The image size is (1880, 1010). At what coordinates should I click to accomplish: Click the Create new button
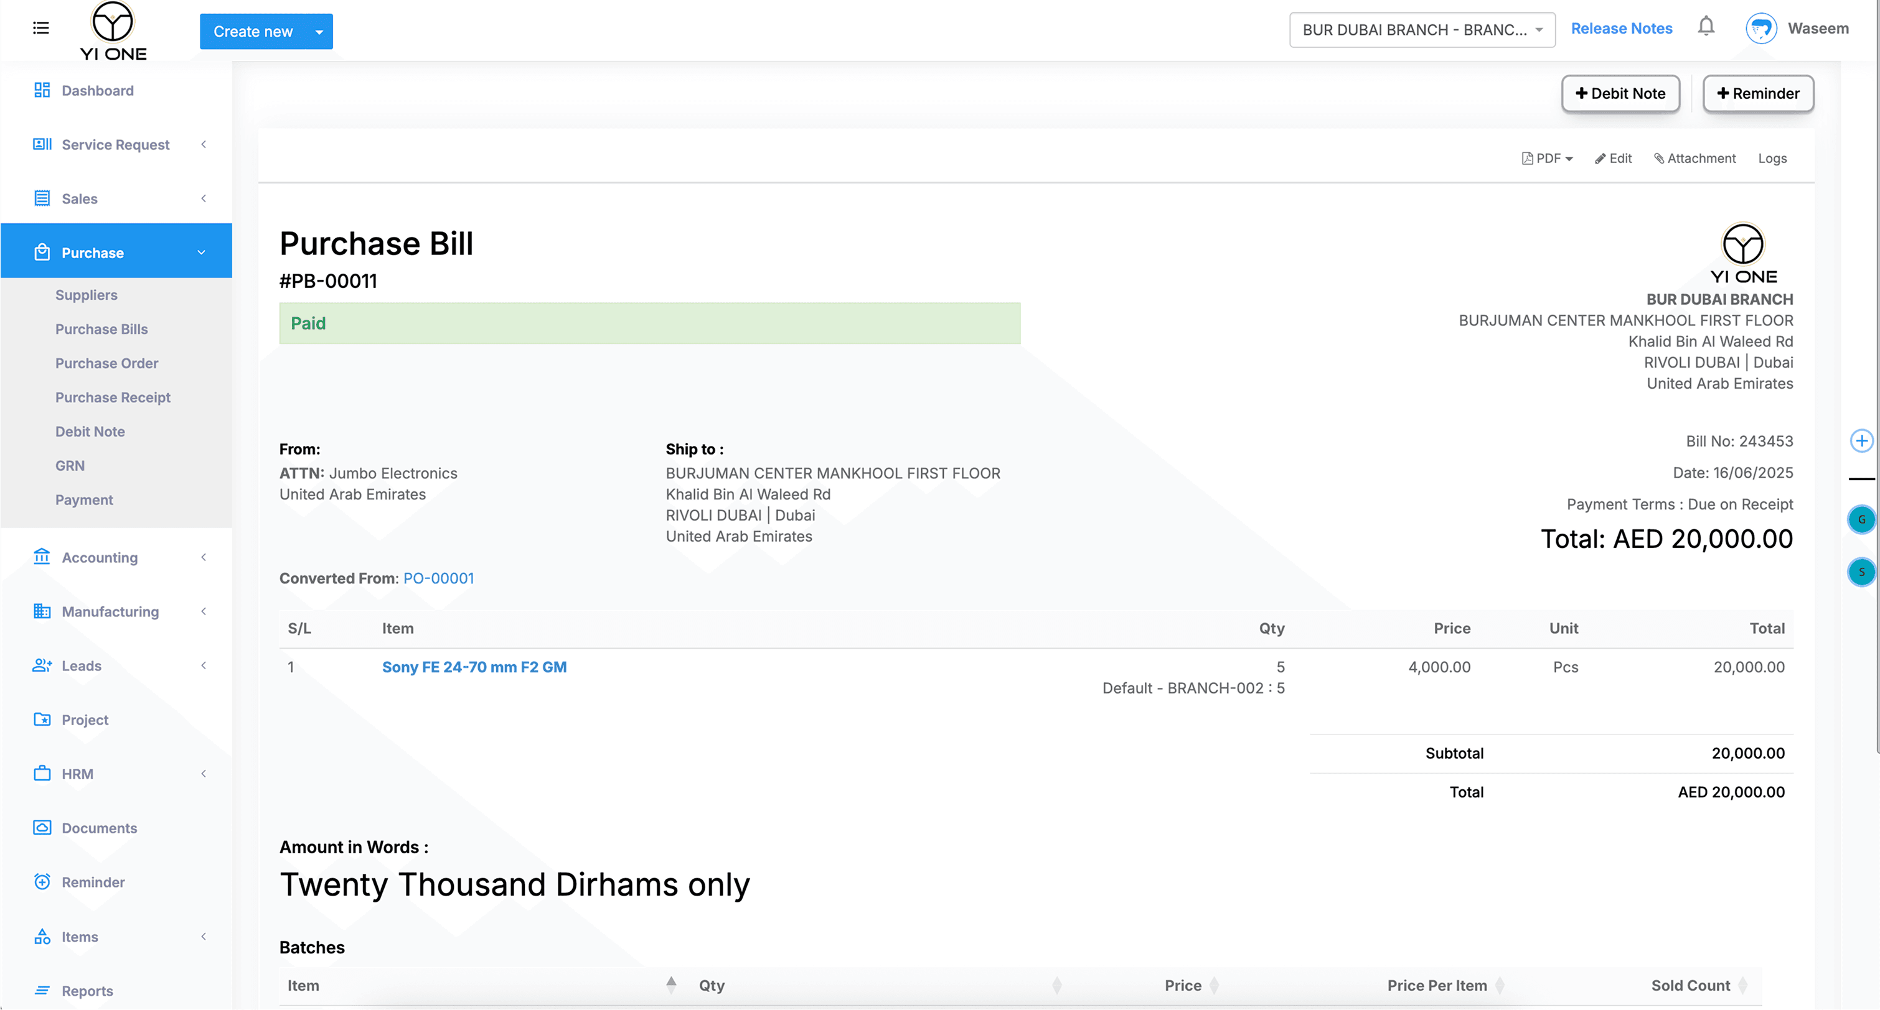pos(253,31)
